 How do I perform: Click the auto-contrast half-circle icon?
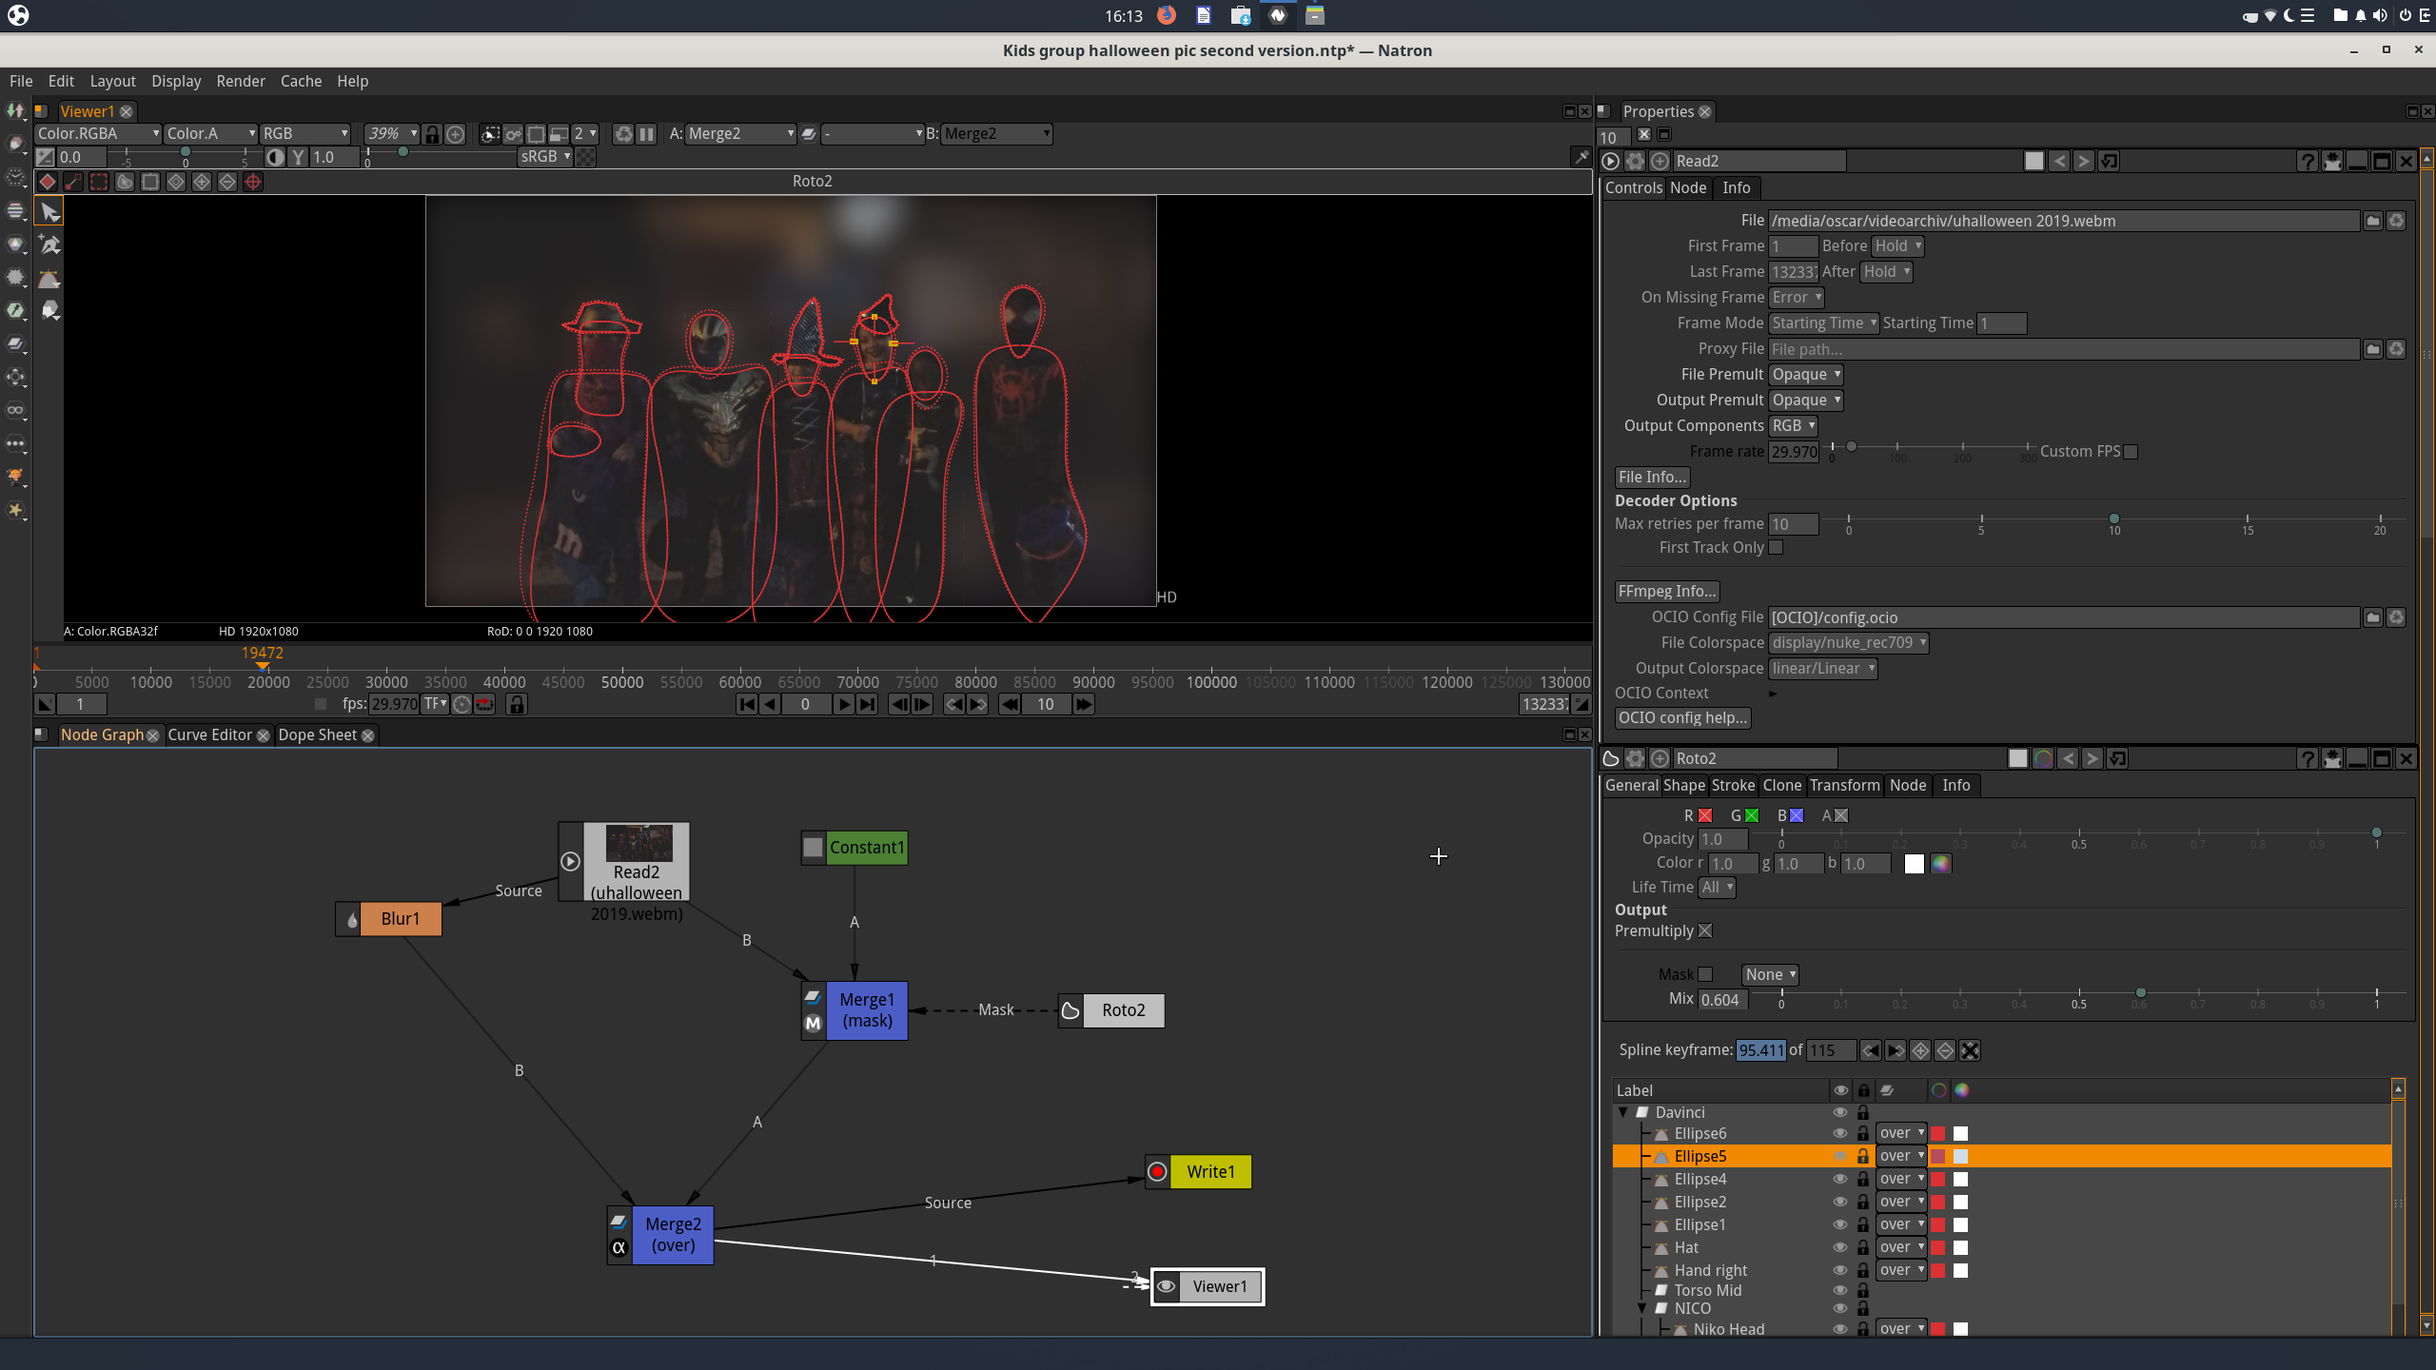275,157
